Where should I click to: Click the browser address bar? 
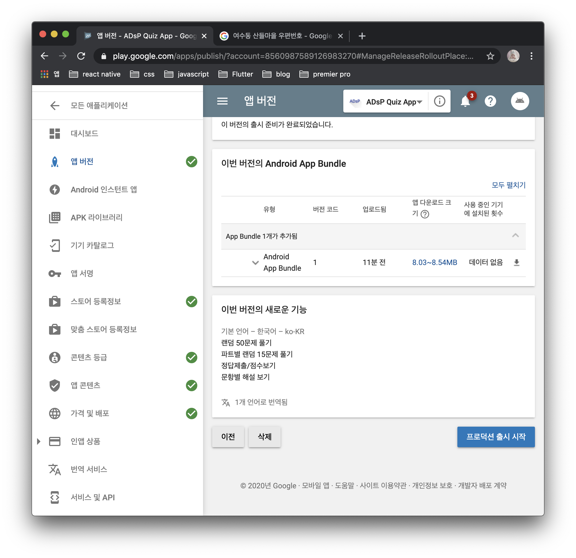(x=292, y=56)
